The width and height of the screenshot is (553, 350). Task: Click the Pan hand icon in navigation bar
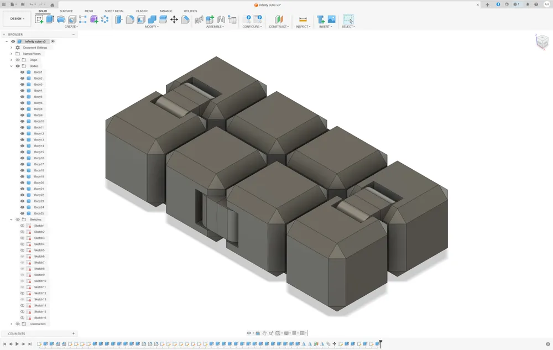tap(264, 333)
